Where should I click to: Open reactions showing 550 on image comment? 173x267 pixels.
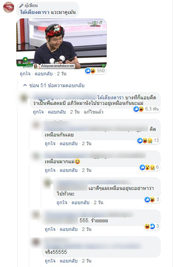pyautogui.click(x=95, y=71)
